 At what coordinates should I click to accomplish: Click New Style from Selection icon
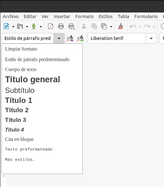pyautogui.click(x=80, y=39)
